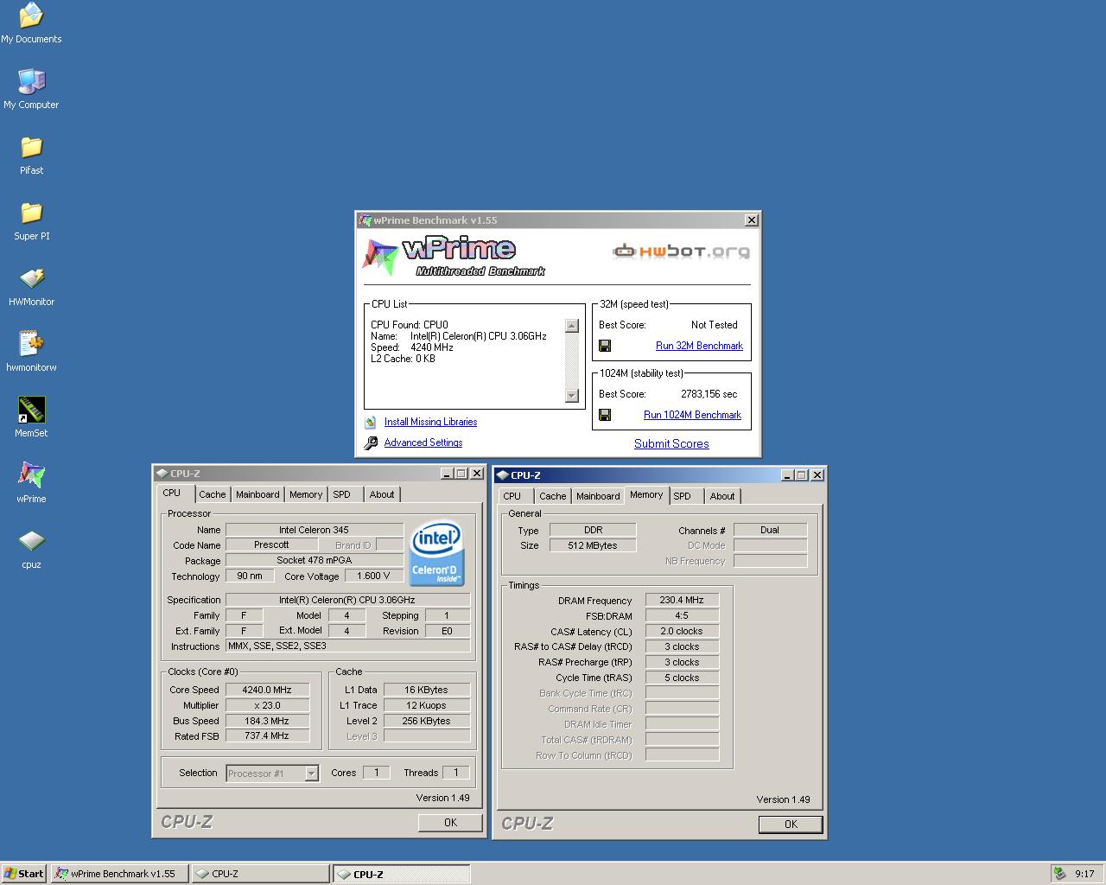Activate the second CPU-Z taskbar button

[402, 874]
